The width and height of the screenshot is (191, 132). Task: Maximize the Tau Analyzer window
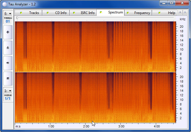click(x=172, y=3)
